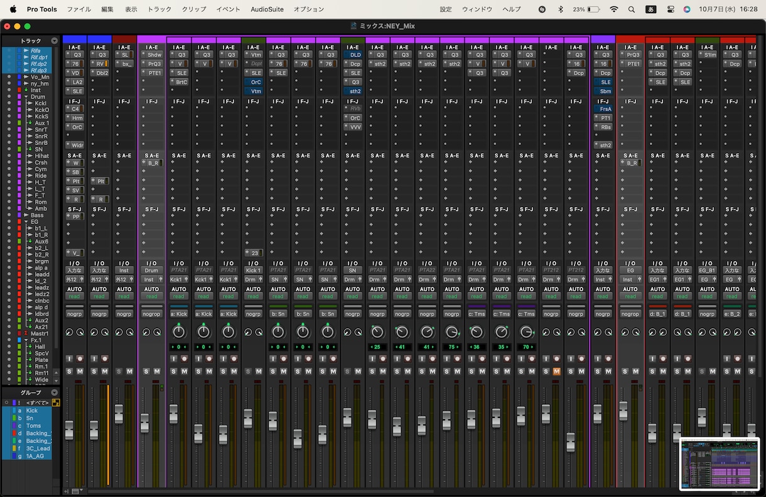Solo the strip panned to 70
The height and width of the screenshot is (497, 766).
point(521,371)
